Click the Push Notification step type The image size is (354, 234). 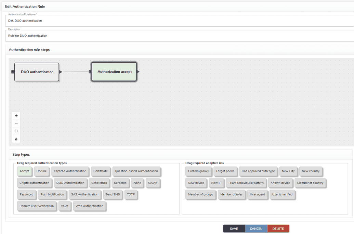pos(52,194)
